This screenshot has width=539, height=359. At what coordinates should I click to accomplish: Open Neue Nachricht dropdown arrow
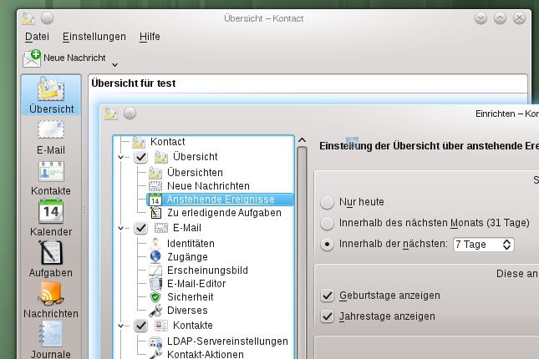114,64
